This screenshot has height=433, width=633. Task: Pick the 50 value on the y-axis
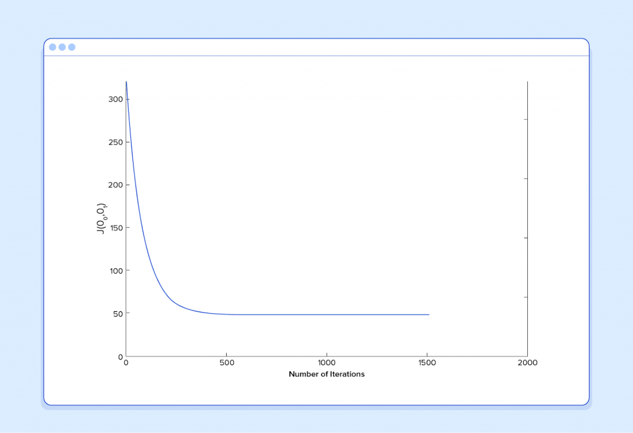tap(116, 313)
